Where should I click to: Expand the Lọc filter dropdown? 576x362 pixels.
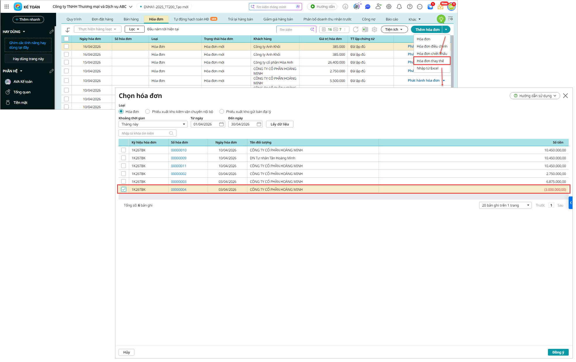(x=134, y=29)
